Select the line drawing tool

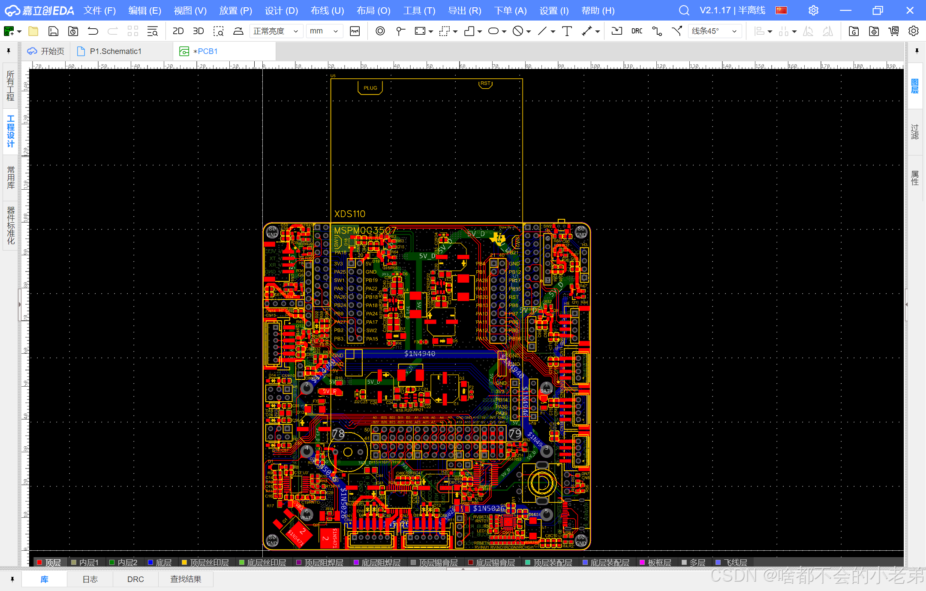click(542, 31)
